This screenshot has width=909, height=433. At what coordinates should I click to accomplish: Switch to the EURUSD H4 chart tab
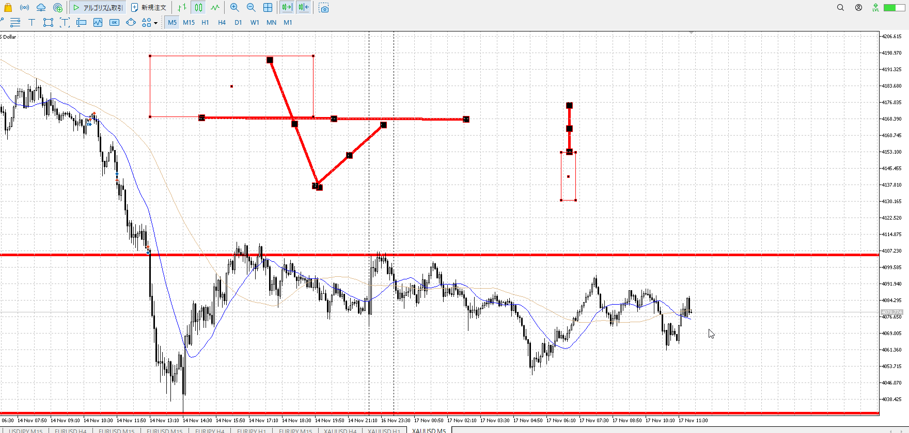pyautogui.click(x=71, y=430)
